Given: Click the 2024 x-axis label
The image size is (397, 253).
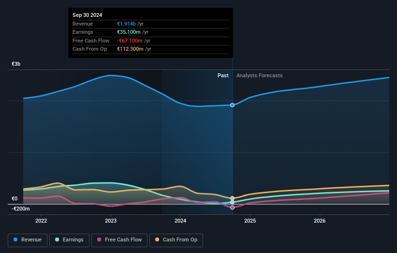Looking at the screenshot, I should click(180, 221).
